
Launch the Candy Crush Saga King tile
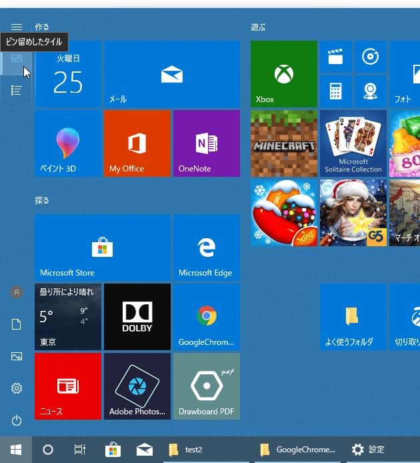(x=284, y=213)
